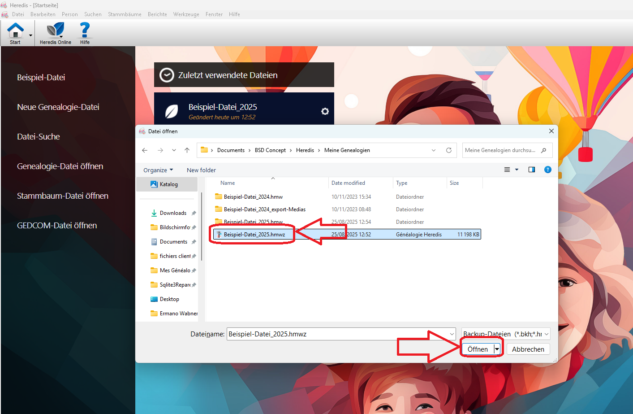This screenshot has height=414, width=633.
Task: Open the view options dropdown
Action: [x=517, y=170]
